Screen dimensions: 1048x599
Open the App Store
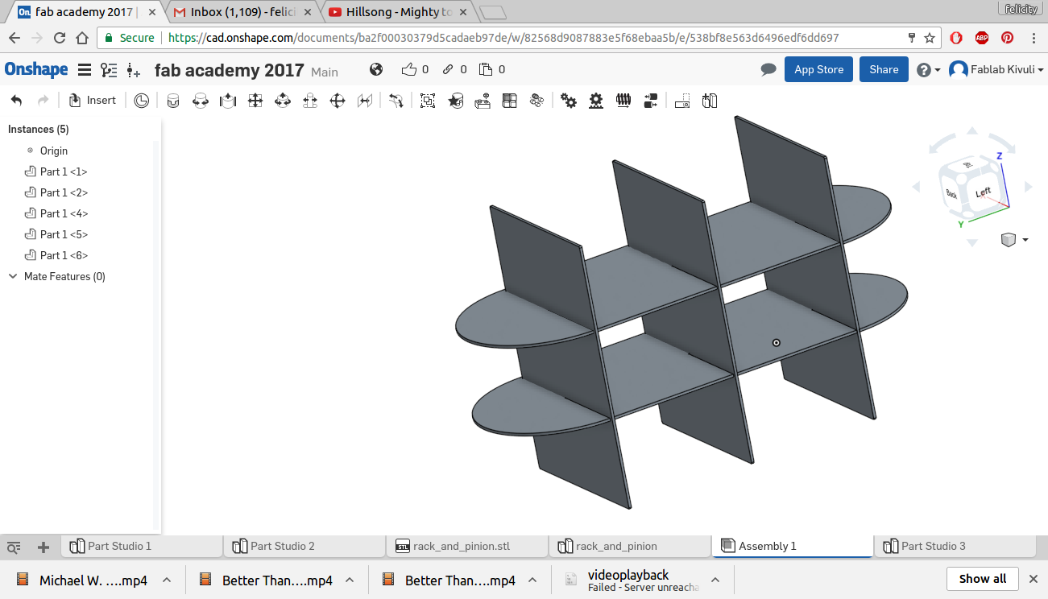[x=818, y=69]
